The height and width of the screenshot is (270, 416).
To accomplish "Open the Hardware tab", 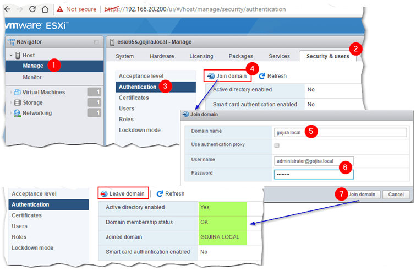I will click(162, 56).
